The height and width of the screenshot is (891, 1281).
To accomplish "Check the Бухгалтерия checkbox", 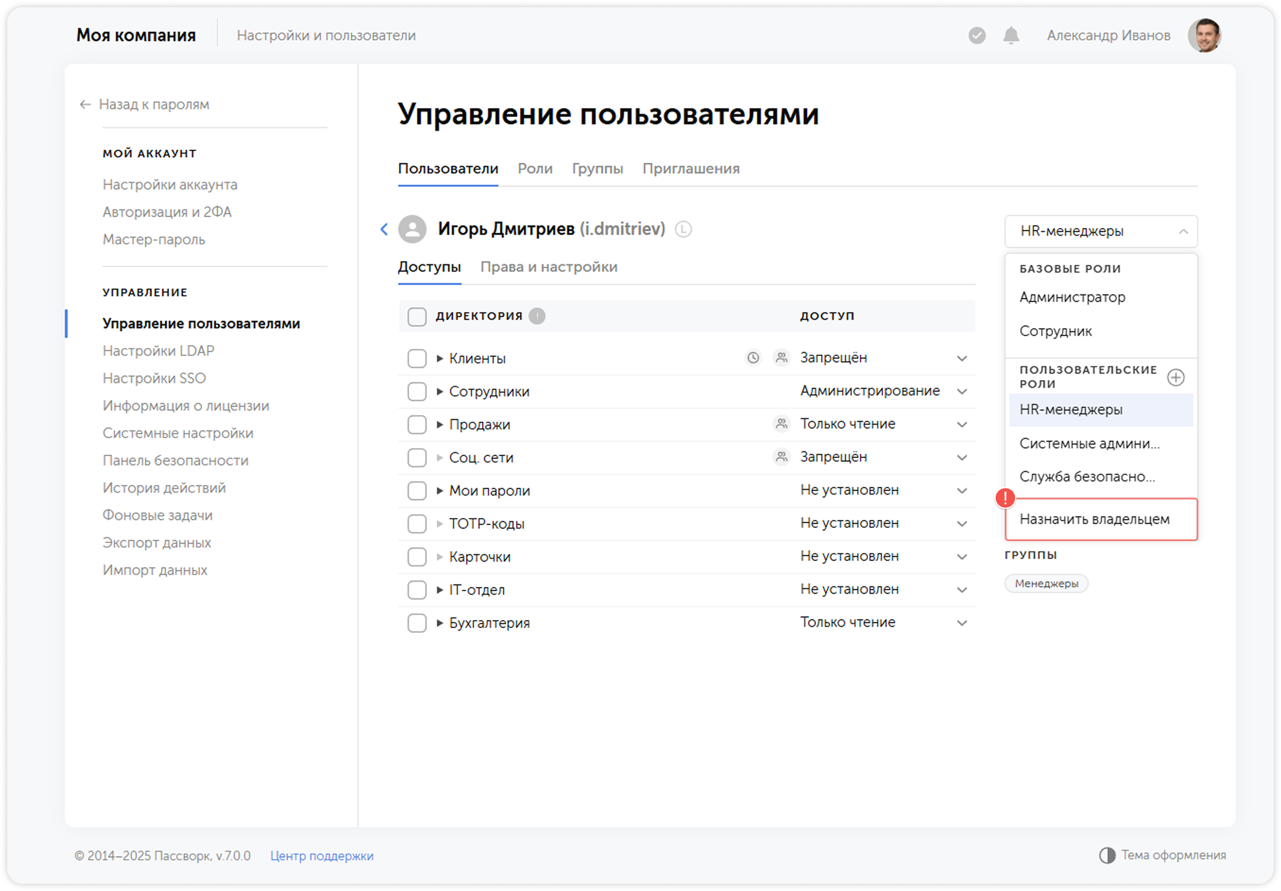I will click(x=417, y=623).
